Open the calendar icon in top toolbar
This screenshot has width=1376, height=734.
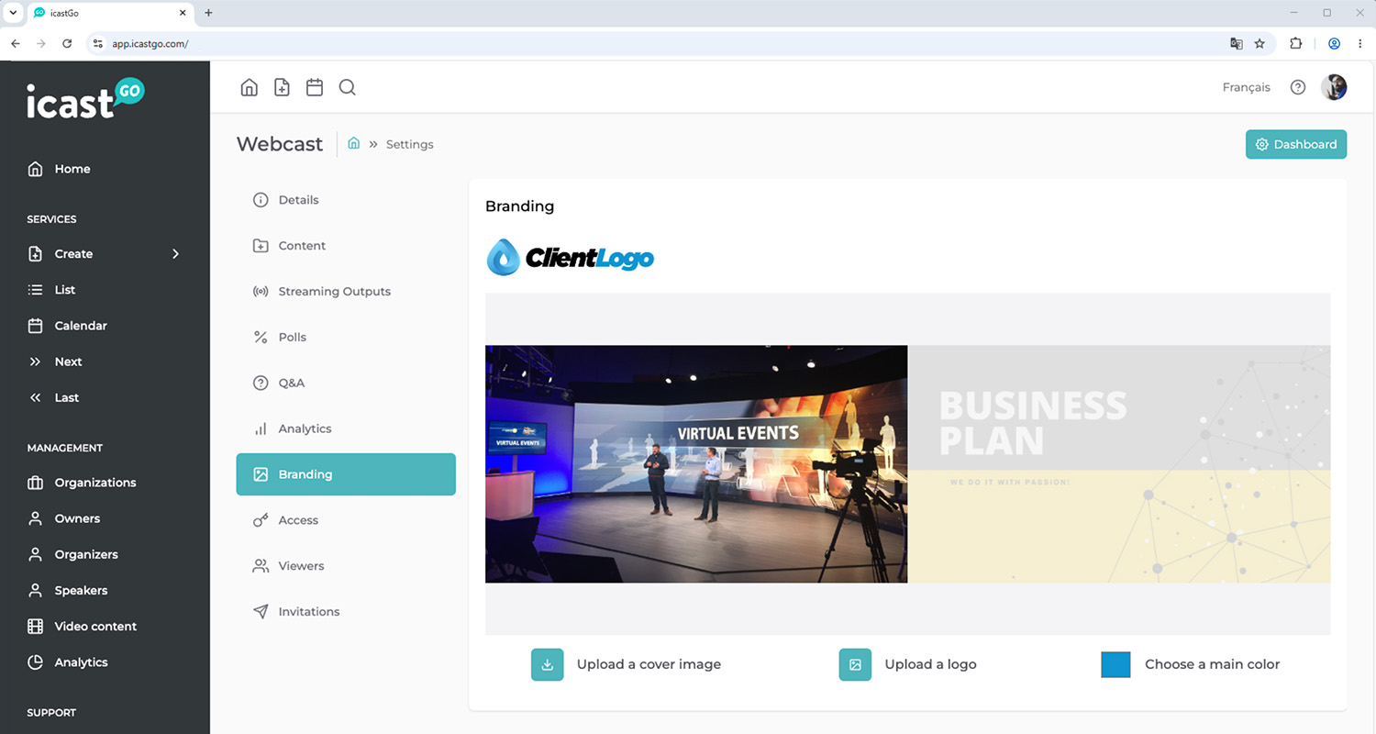pyautogui.click(x=315, y=87)
